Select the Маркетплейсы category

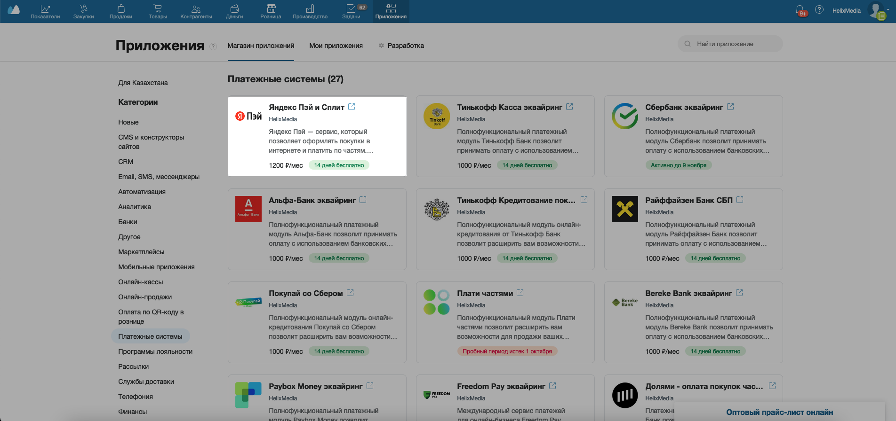pos(142,252)
